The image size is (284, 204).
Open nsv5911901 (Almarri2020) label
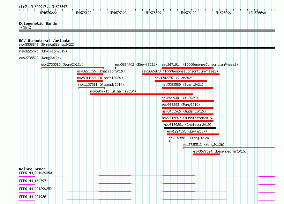(100, 78)
